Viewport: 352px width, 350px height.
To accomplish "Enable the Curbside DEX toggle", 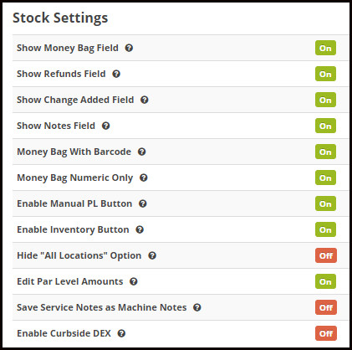I will (x=326, y=333).
